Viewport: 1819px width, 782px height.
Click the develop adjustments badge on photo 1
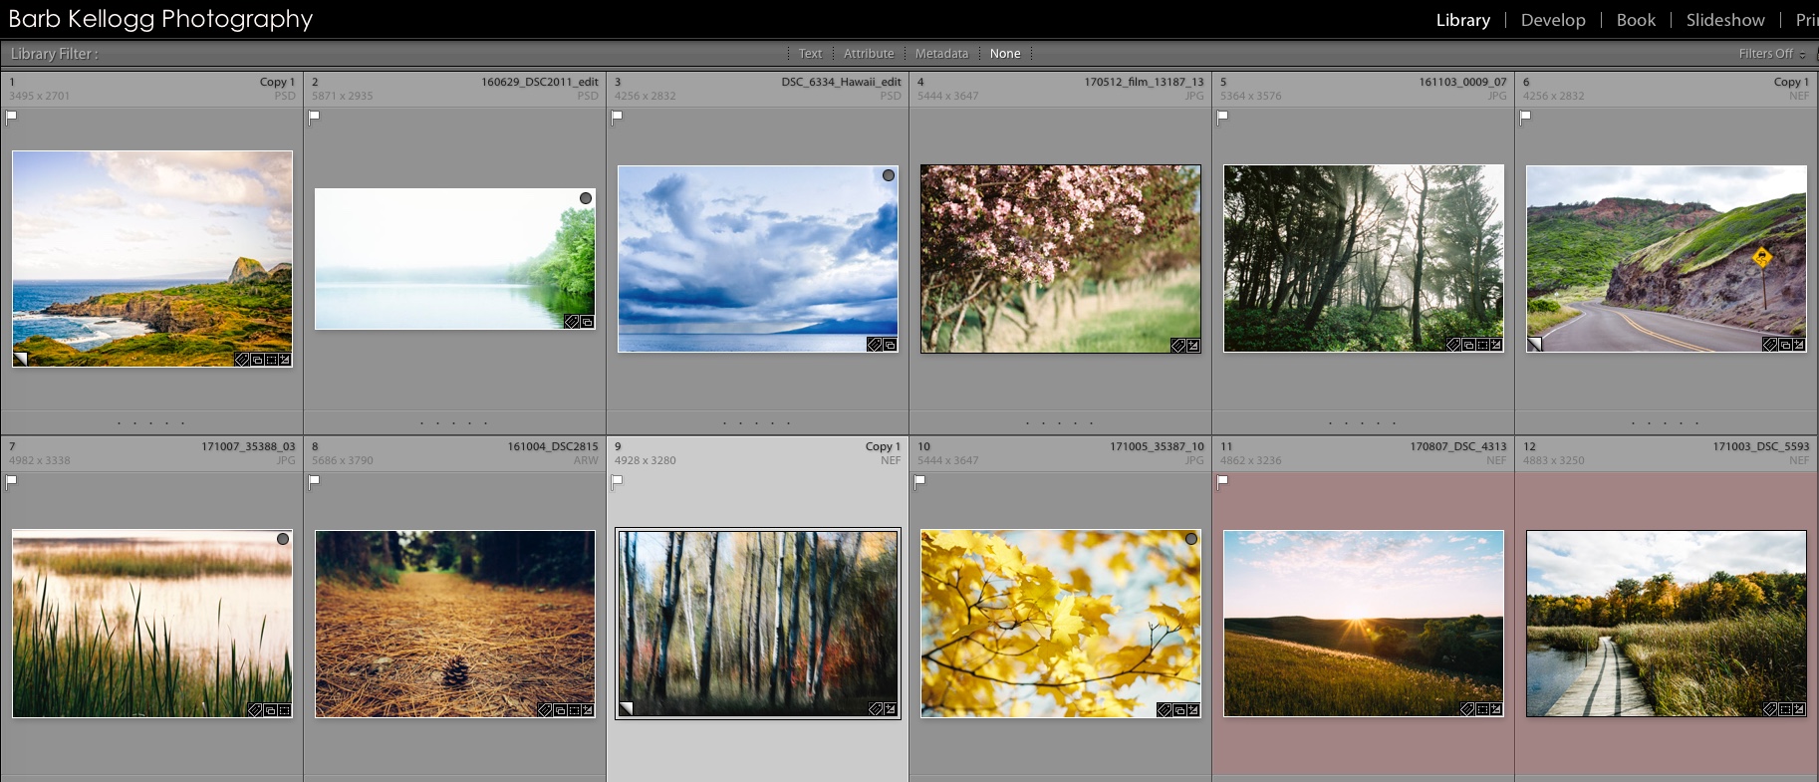pyautogui.click(x=285, y=359)
